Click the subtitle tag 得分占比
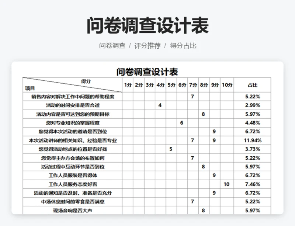Image resolution: width=295 pixels, height=226 pixels. 183,46
